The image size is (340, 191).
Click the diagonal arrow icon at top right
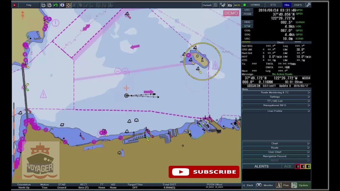(308, 5)
